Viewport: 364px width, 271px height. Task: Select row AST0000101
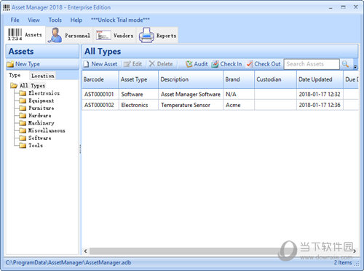[220, 94]
